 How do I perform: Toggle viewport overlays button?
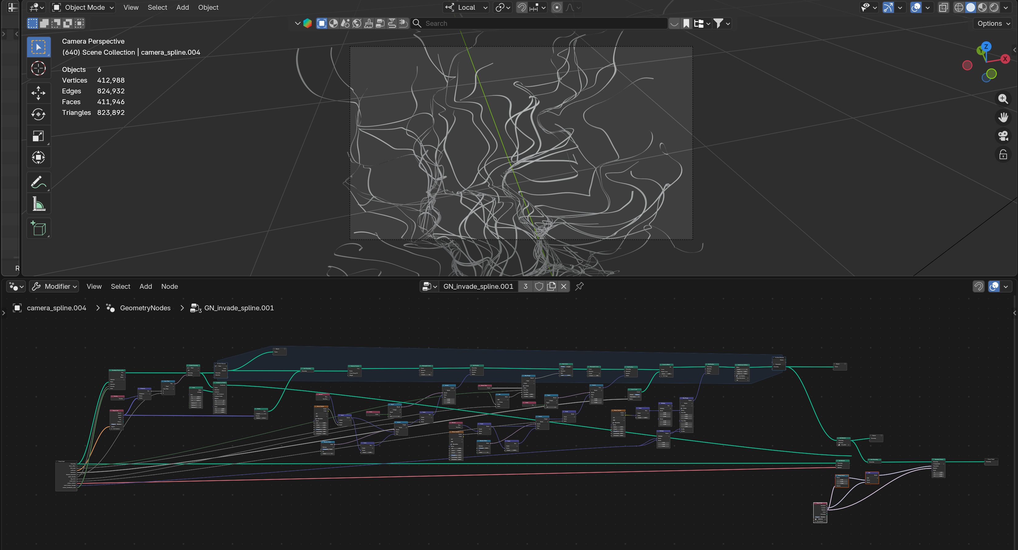(916, 7)
